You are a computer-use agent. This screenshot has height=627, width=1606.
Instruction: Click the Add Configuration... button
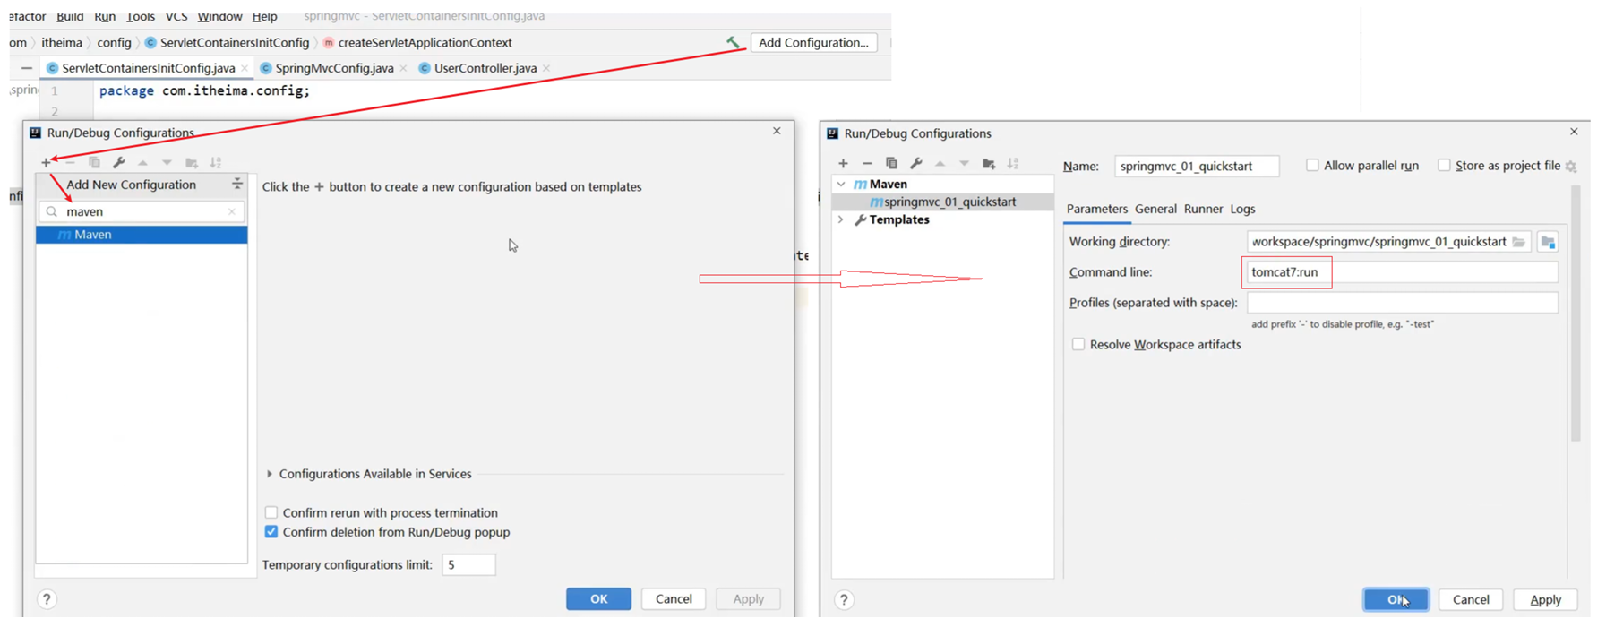(x=813, y=42)
